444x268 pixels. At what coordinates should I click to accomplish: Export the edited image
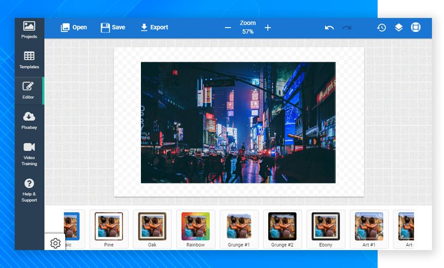pyautogui.click(x=155, y=27)
